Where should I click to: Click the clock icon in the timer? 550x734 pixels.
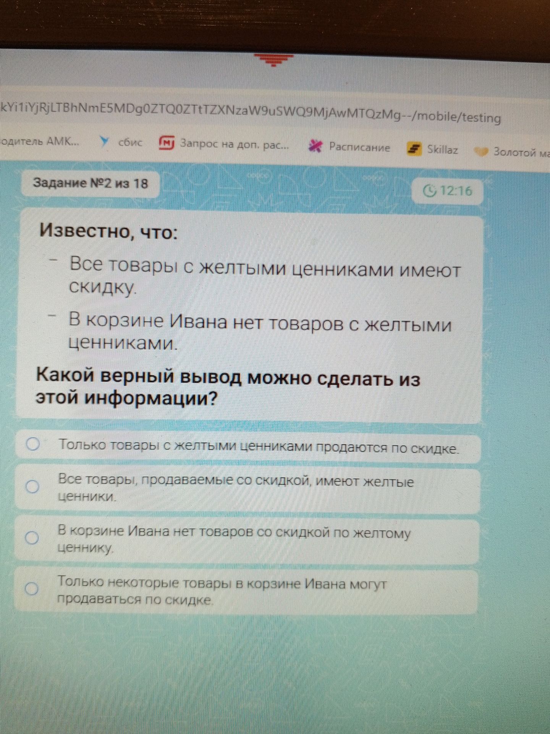pyautogui.click(x=430, y=190)
